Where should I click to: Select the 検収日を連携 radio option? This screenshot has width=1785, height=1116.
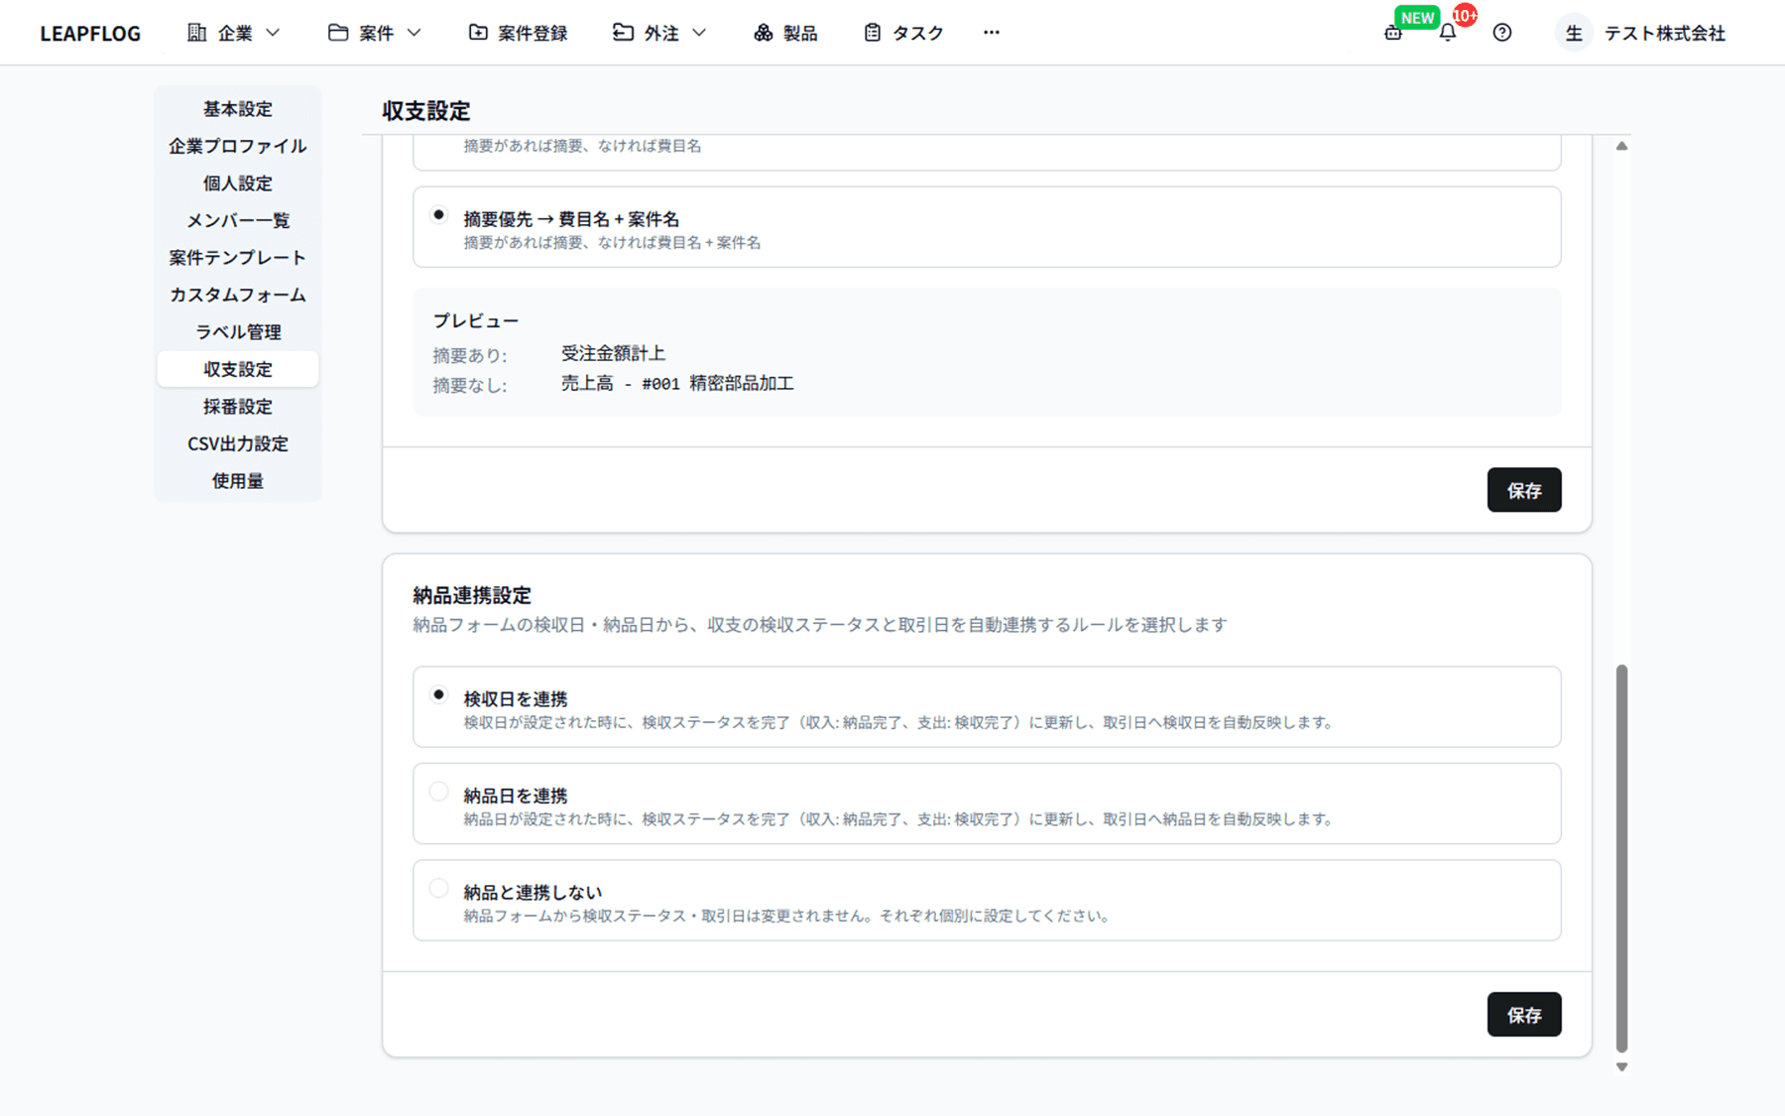coord(438,695)
